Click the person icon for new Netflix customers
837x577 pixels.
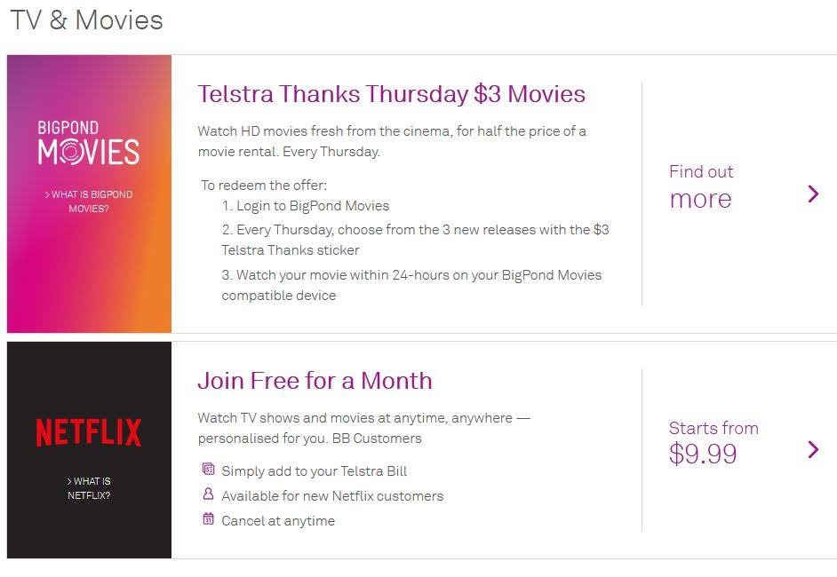[x=209, y=494]
